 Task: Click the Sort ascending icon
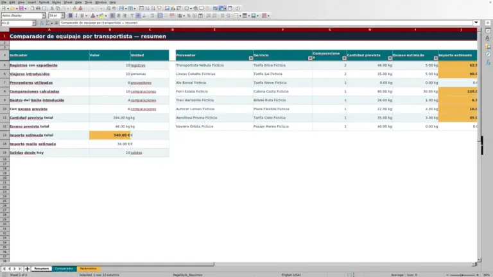147,8
